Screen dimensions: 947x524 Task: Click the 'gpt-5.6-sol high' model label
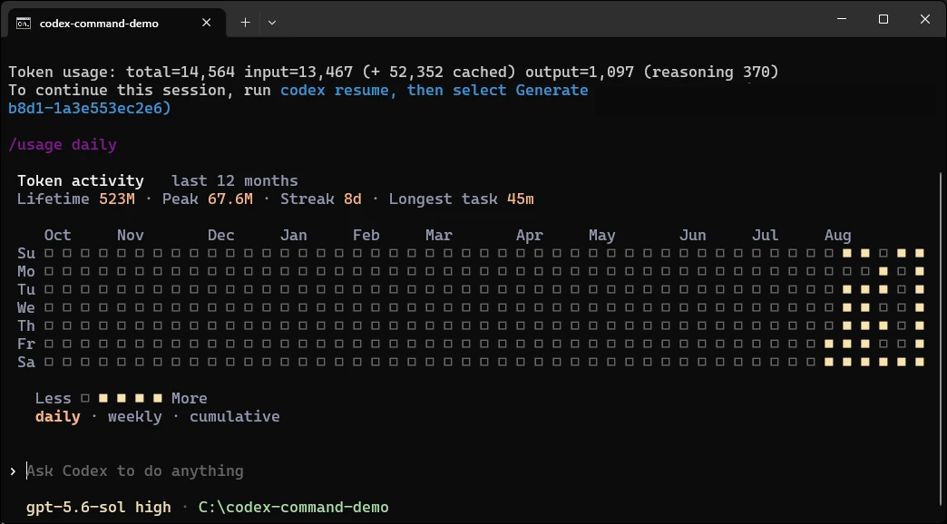(x=99, y=507)
